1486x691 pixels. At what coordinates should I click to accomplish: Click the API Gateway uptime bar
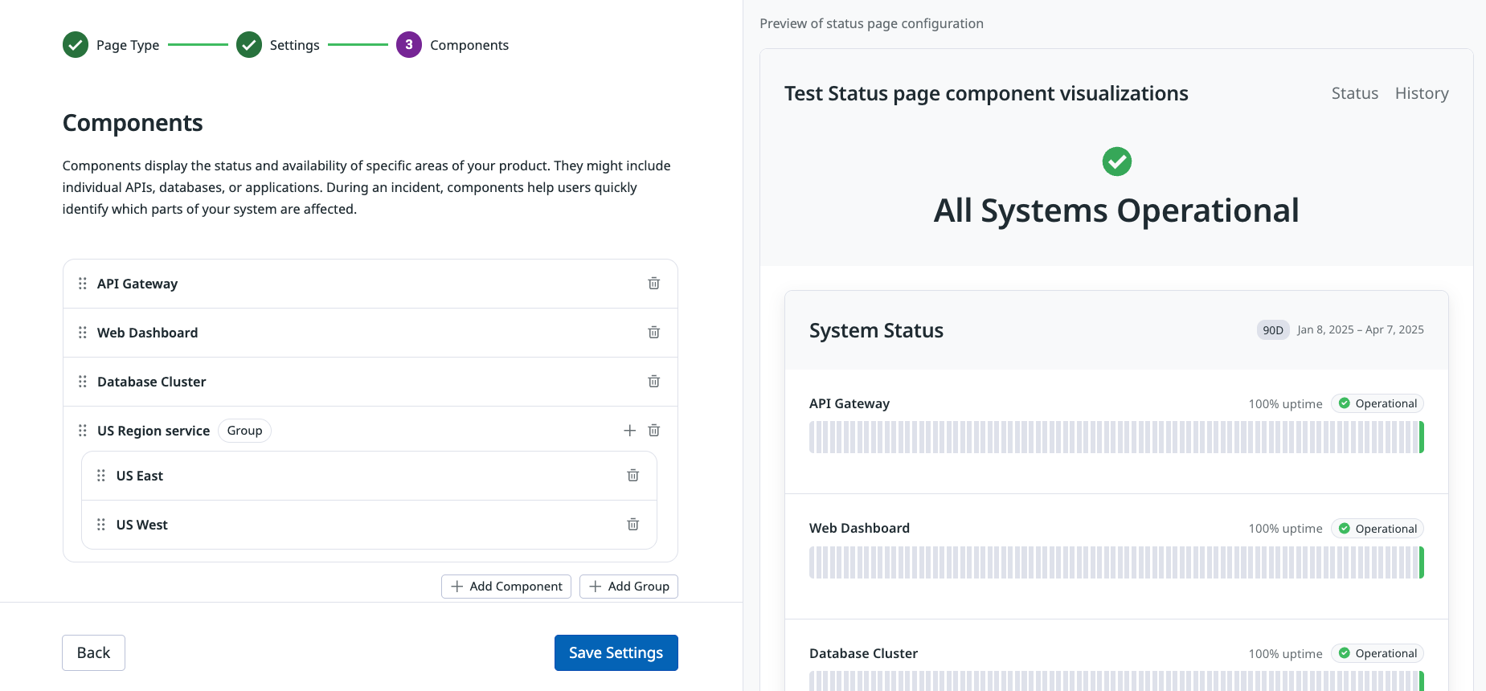tap(1116, 437)
